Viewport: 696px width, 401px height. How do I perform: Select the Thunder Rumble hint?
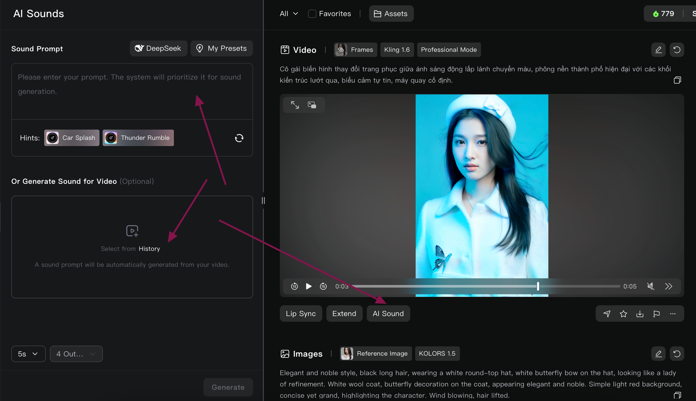tap(138, 138)
